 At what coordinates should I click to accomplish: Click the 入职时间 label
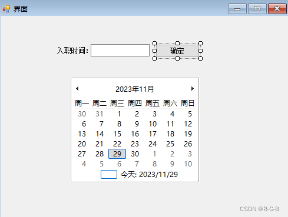tap(72, 51)
